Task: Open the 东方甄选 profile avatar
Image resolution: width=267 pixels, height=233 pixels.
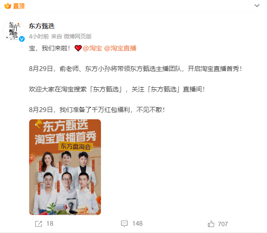Action: [x=14, y=31]
